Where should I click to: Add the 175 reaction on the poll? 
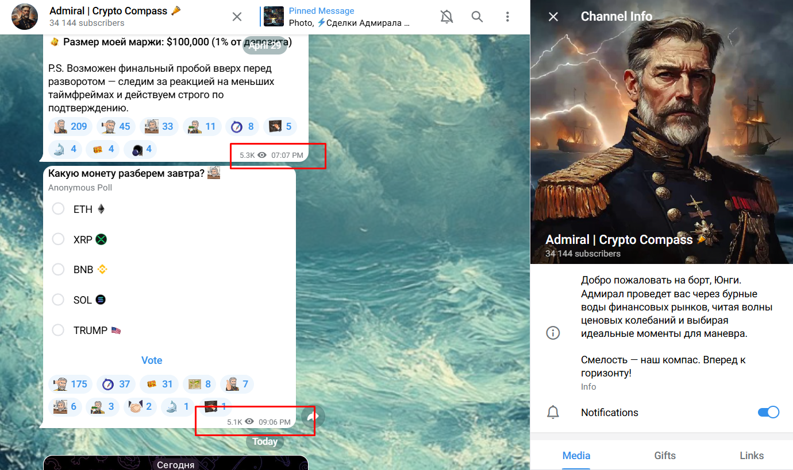[x=70, y=384]
